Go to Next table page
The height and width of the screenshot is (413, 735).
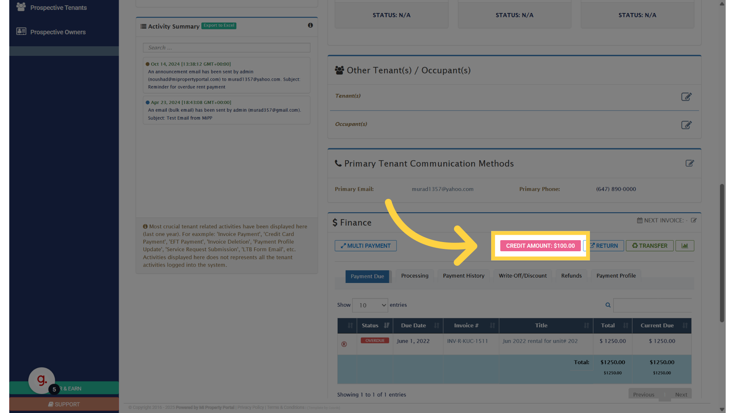click(681, 395)
